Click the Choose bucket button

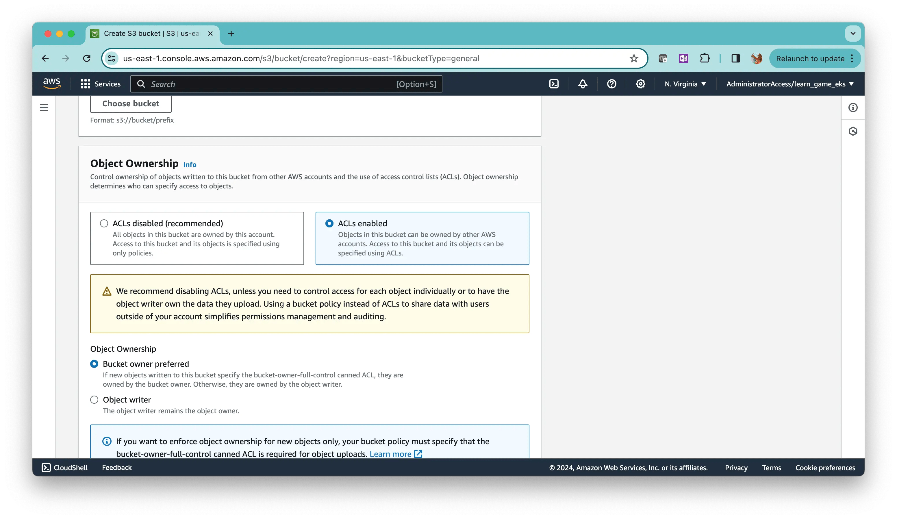[x=131, y=103]
